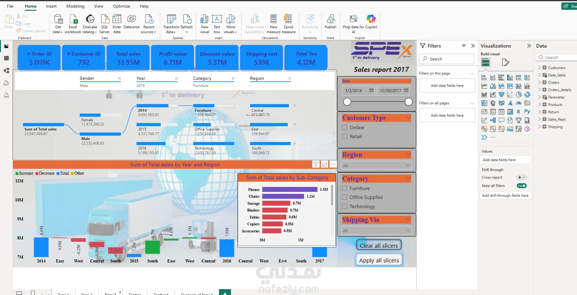Open the View ribbon tab
Screen dimensions: 577x295
pos(99,6)
